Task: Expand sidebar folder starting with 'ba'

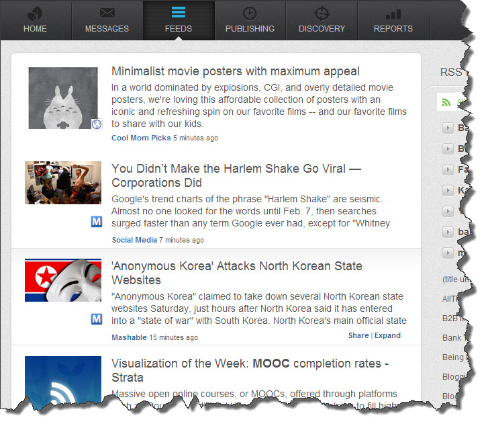Action: tap(448, 232)
